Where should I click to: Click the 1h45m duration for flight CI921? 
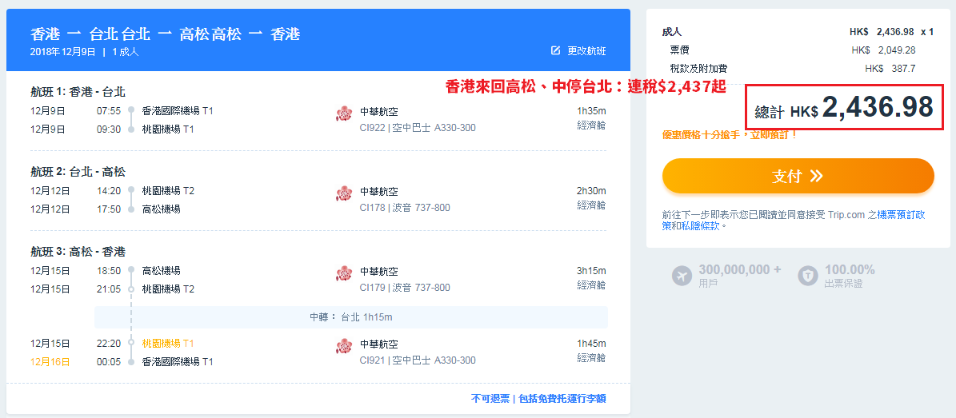[591, 344]
